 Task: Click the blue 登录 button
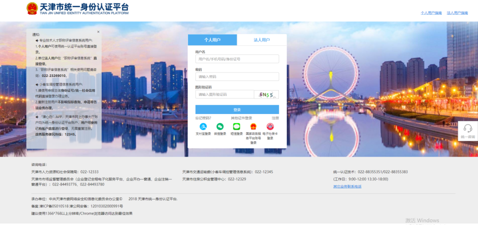point(237,110)
